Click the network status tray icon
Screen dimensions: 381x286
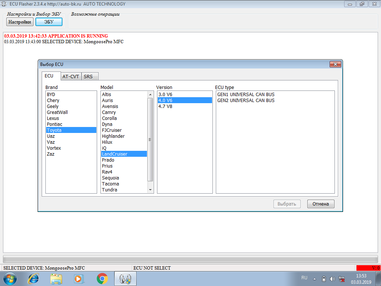point(342,279)
